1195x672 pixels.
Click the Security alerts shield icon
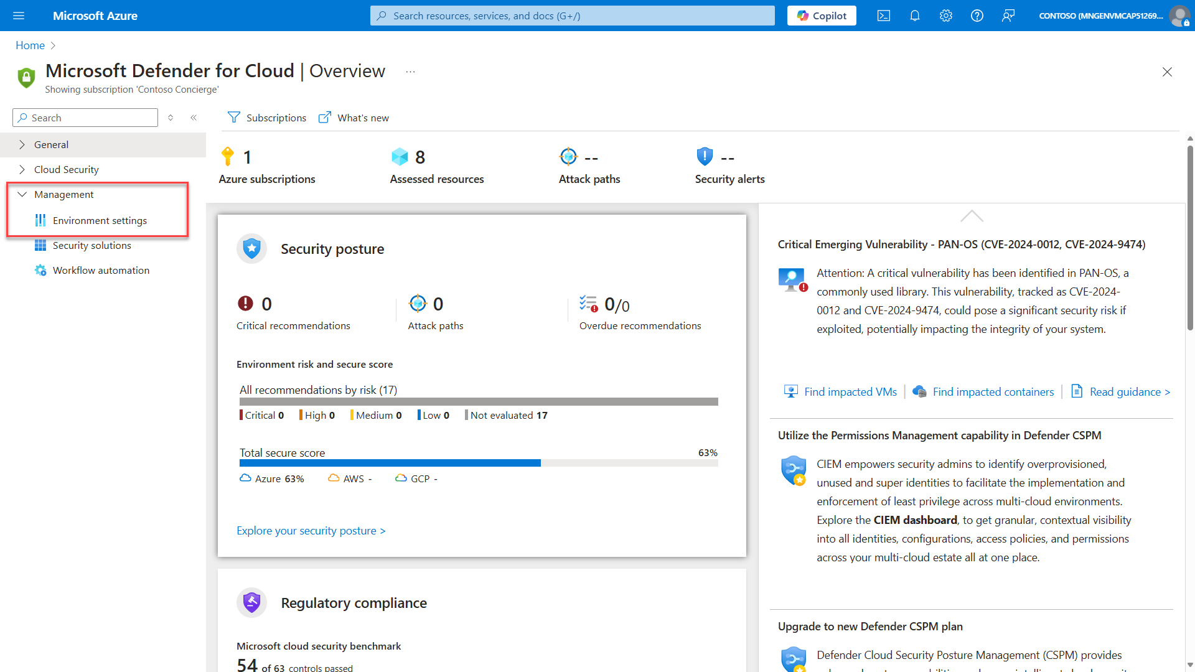(x=704, y=157)
